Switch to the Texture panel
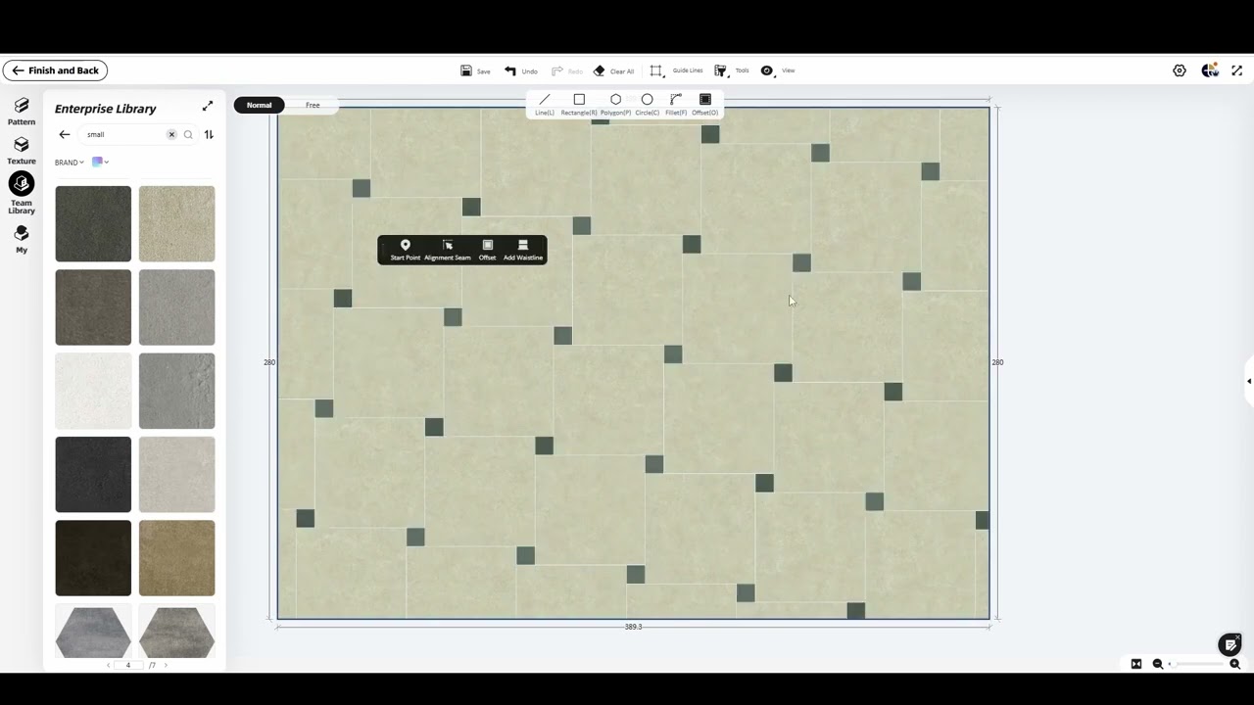The width and height of the screenshot is (1254, 705). (x=22, y=151)
